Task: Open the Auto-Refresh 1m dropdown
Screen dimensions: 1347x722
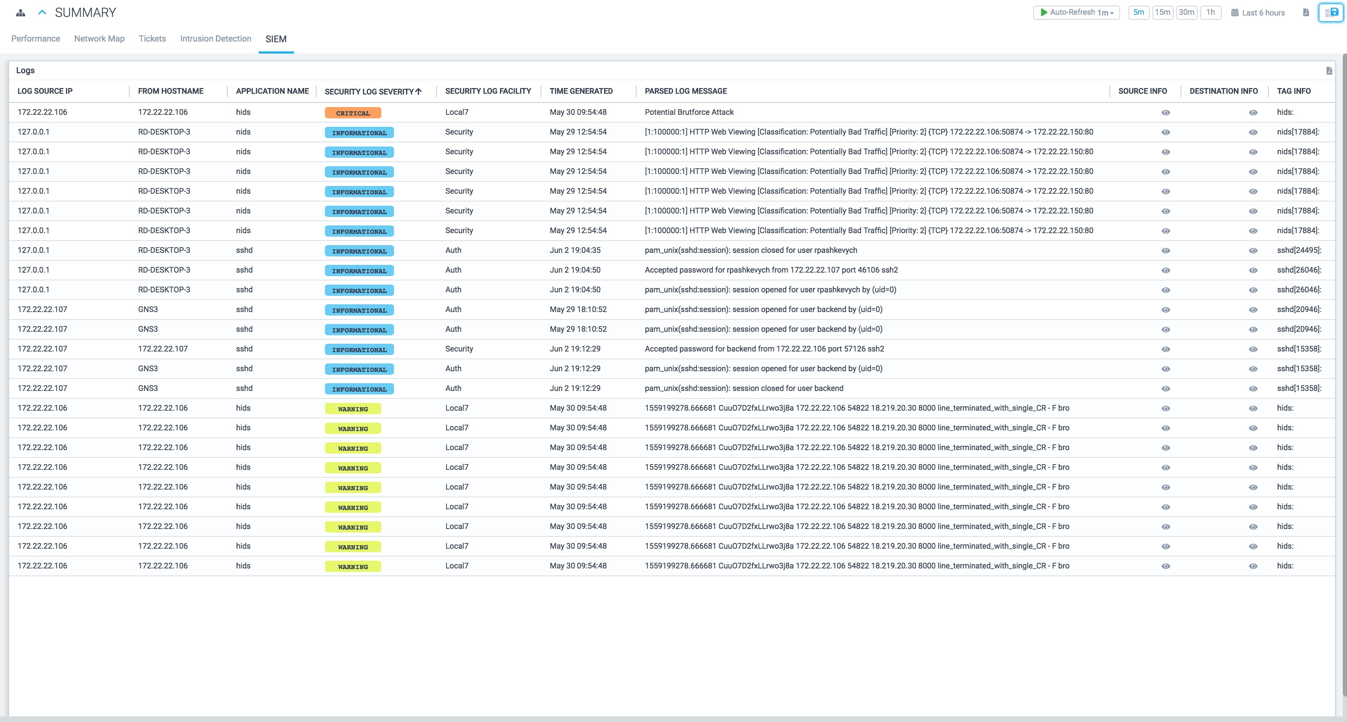Action: pyautogui.click(x=1076, y=13)
